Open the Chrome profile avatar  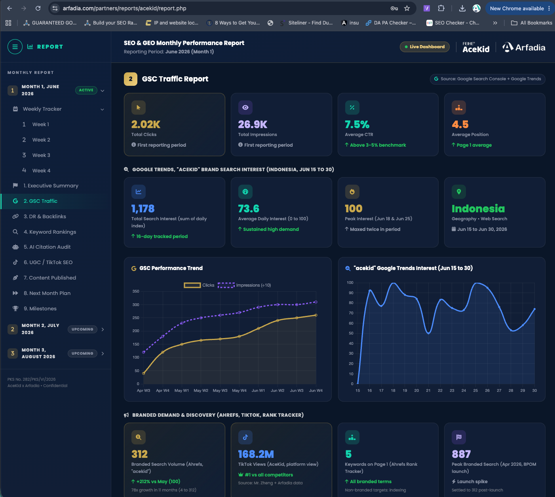pyautogui.click(x=477, y=8)
